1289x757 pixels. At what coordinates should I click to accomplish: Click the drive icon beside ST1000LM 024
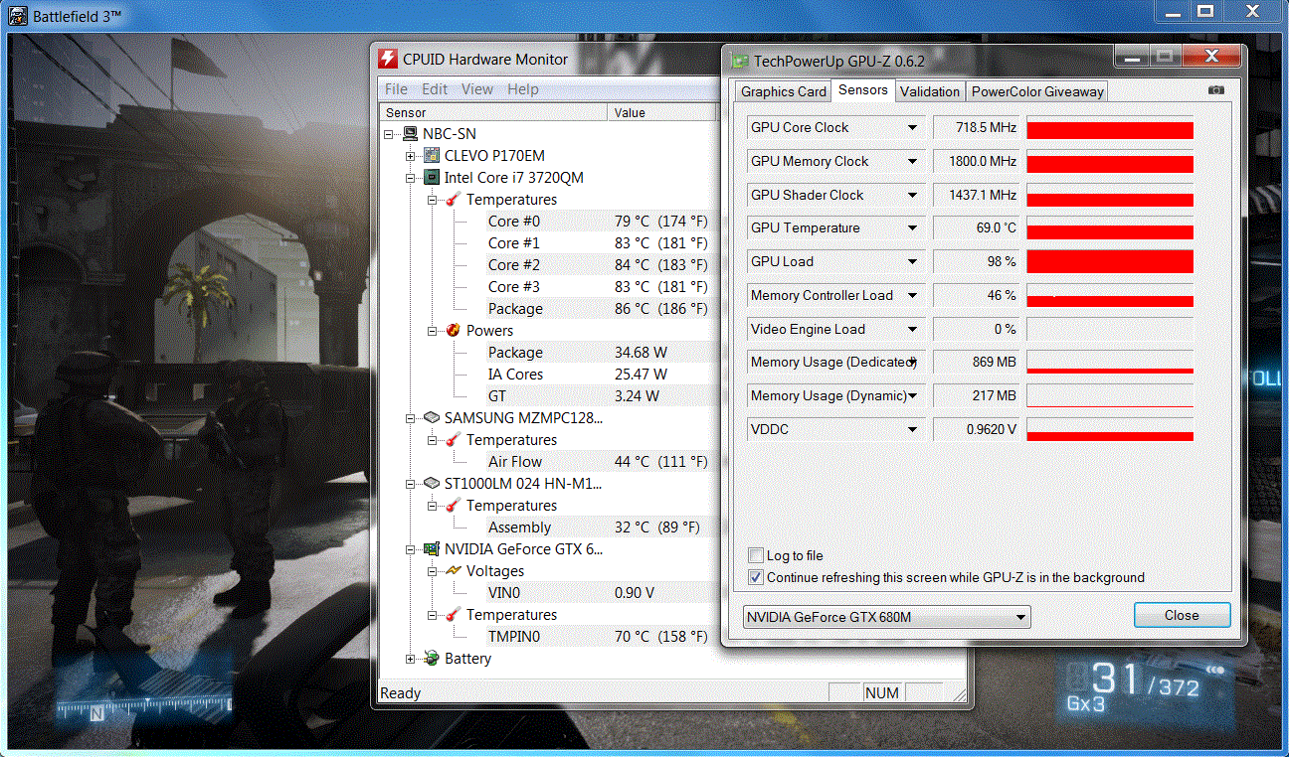[432, 484]
